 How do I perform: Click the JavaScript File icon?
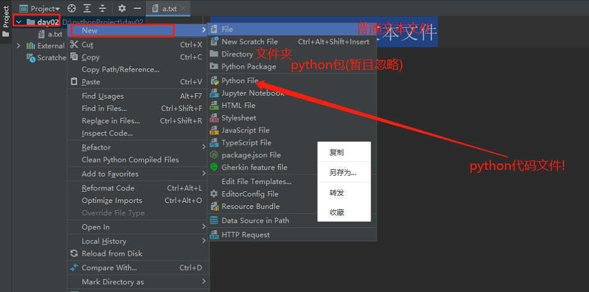click(214, 130)
